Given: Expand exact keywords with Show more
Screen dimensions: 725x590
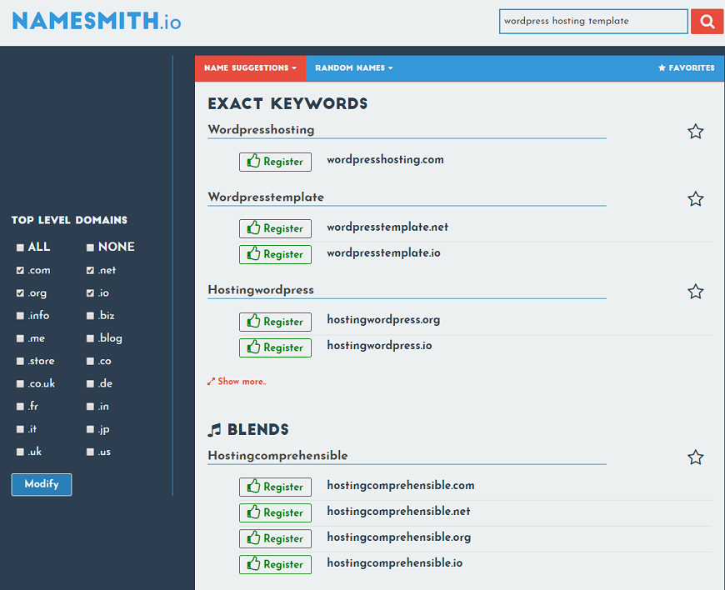Looking at the screenshot, I should click(237, 382).
